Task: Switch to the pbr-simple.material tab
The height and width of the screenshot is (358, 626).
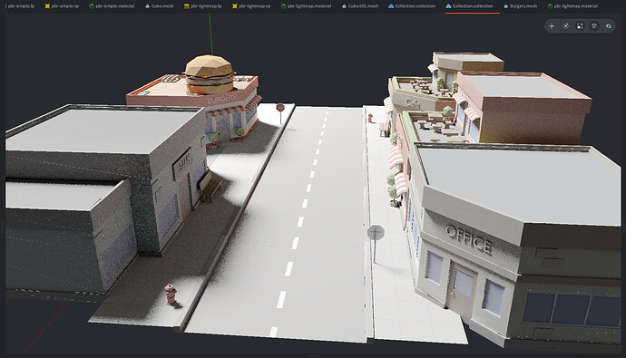Action: pos(112,6)
